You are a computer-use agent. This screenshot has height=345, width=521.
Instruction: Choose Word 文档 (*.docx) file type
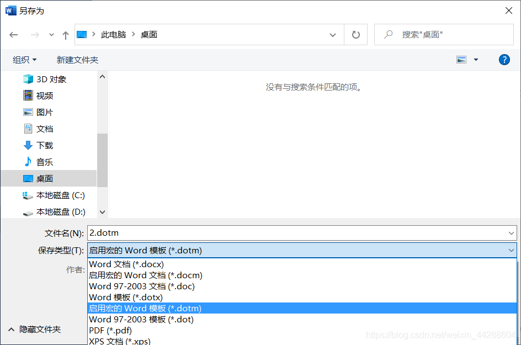click(302, 264)
